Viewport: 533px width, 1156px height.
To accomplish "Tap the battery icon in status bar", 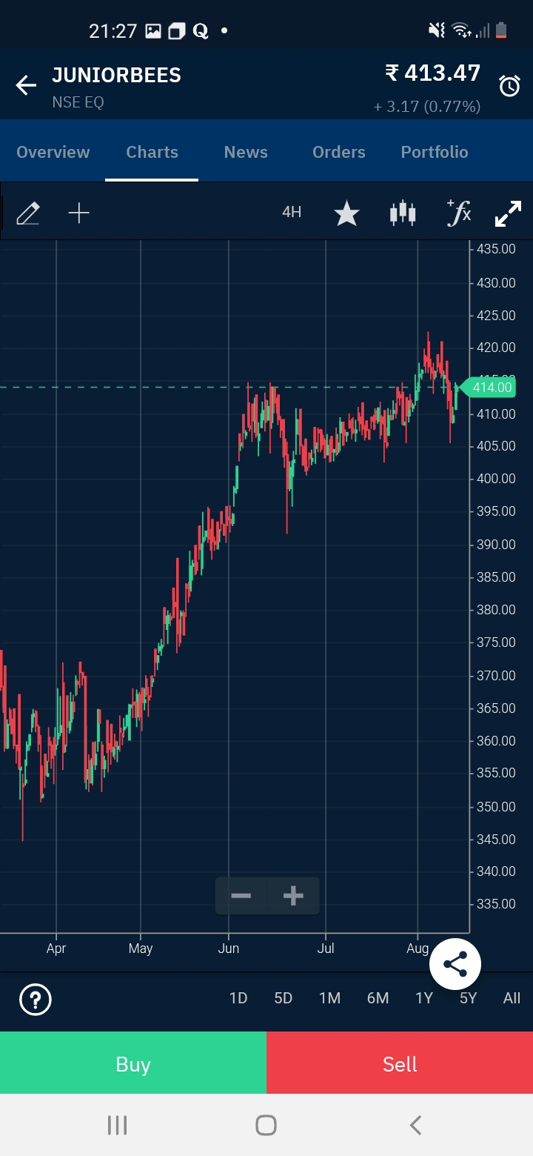I will (x=501, y=30).
